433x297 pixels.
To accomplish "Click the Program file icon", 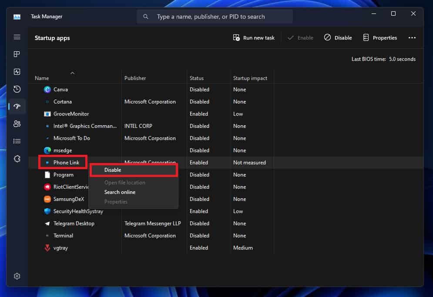I will [x=47, y=175].
